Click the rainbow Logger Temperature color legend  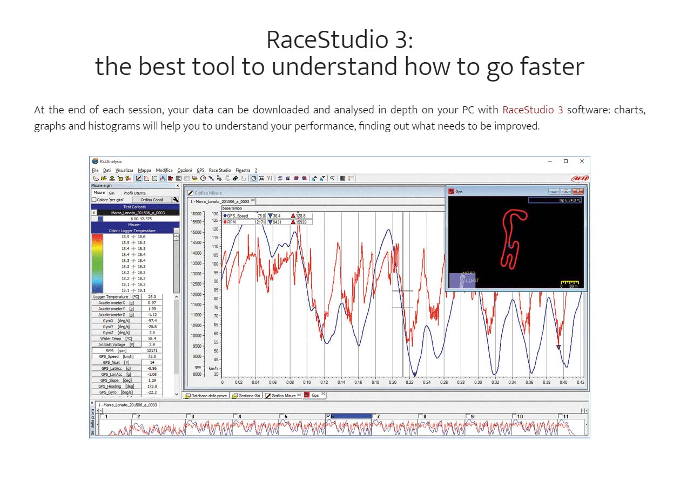click(97, 263)
